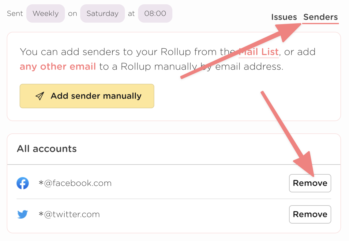This screenshot has height=241, width=349.
Task: Open the Saturday day selector
Action: click(103, 13)
